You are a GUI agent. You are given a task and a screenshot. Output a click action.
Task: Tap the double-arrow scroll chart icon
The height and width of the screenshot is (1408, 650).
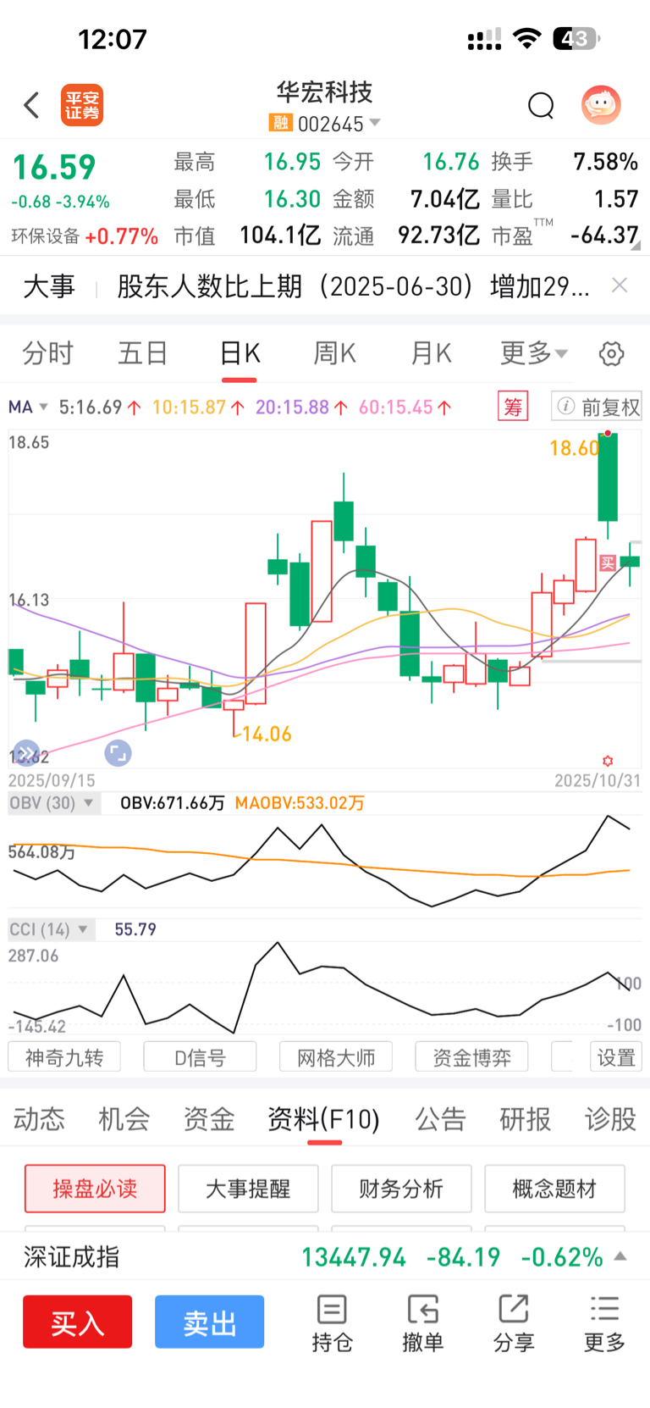[27, 752]
